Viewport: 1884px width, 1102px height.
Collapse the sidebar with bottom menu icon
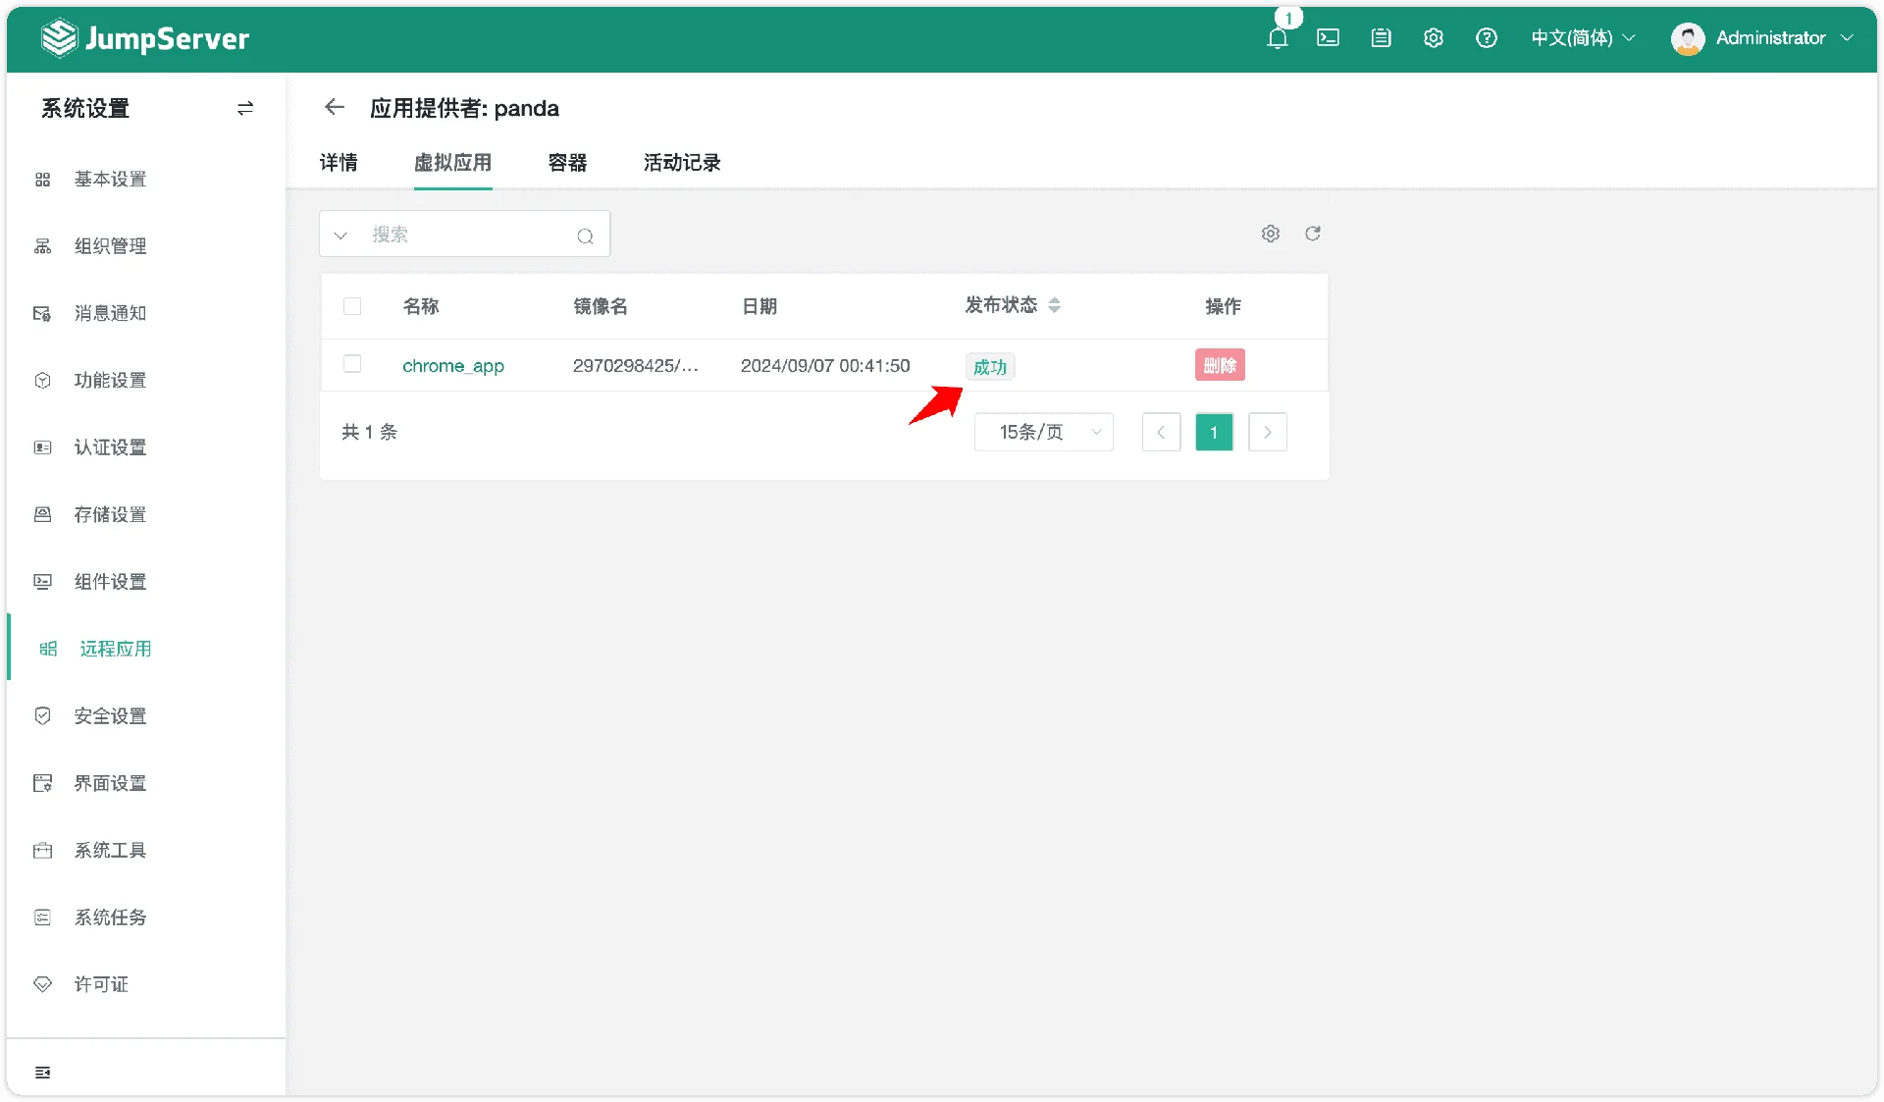(x=42, y=1072)
